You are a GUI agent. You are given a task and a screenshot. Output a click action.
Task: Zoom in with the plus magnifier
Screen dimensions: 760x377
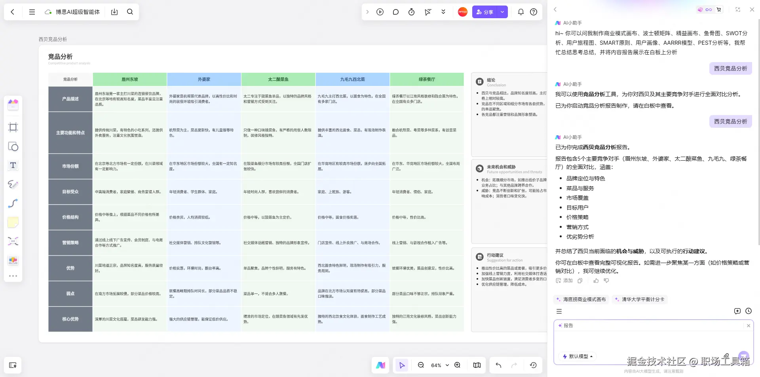(x=457, y=365)
